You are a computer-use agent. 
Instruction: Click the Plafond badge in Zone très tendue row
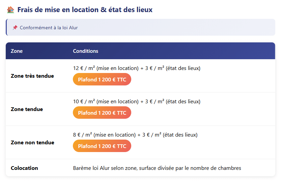[102, 80]
